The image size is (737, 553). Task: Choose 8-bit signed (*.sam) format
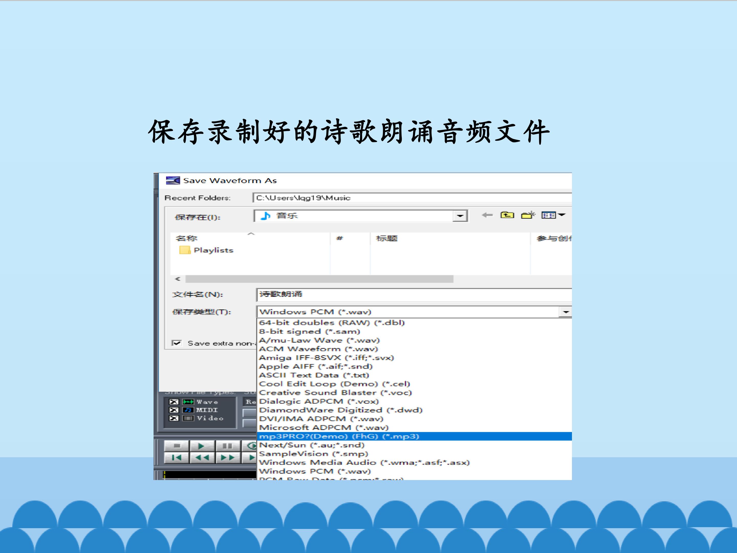[415, 331]
